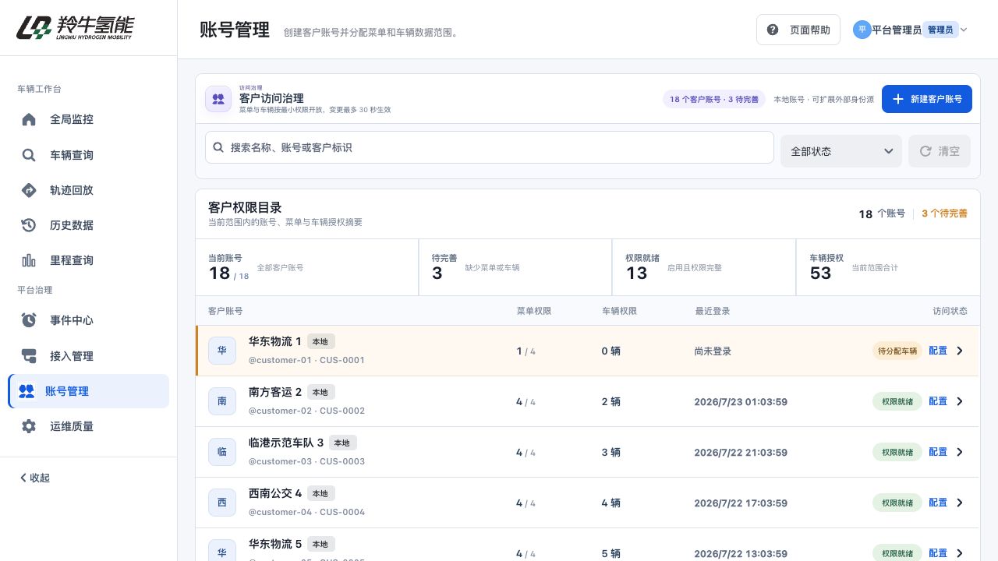The height and width of the screenshot is (561, 998).
Task: Click the 临 avatar of 临港示范车队 3
Action: pyautogui.click(x=222, y=452)
